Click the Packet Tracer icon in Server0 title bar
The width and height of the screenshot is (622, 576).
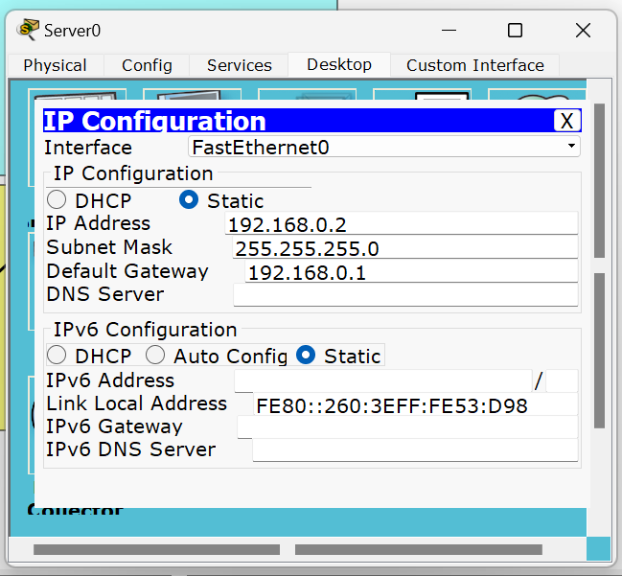(x=29, y=30)
